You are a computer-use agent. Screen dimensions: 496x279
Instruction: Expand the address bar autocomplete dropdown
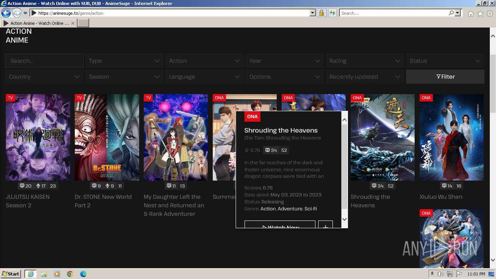tap(313, 13)
